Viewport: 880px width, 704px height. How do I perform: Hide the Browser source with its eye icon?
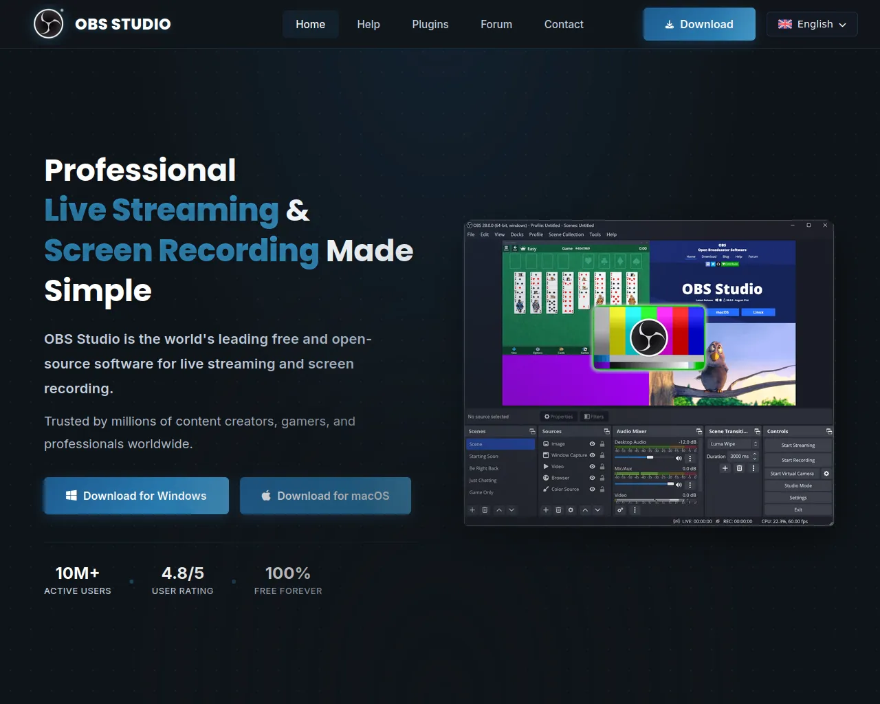[x=592, y=478]
